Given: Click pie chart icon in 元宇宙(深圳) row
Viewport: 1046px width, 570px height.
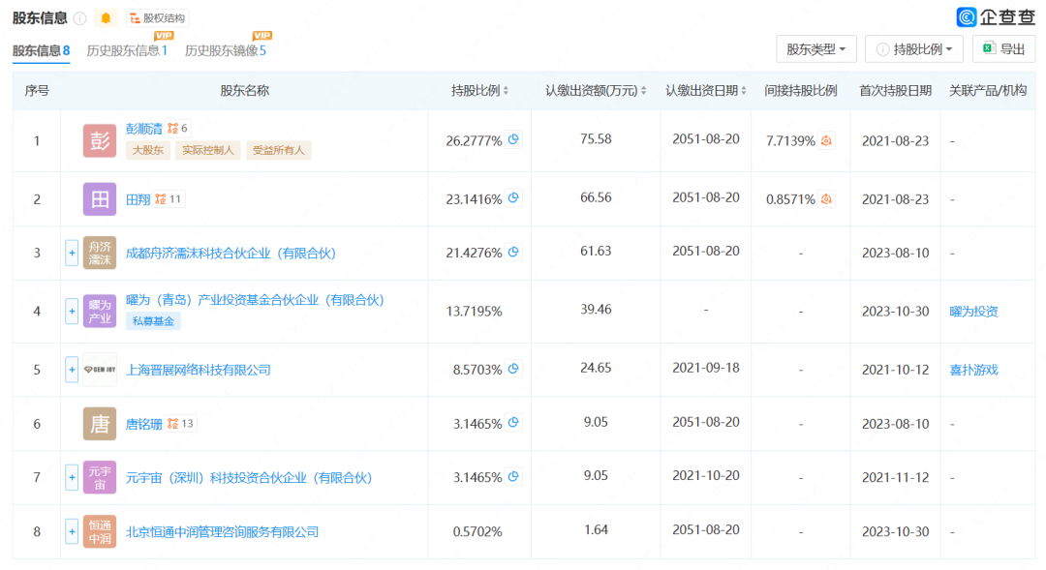Looking at the screenshot, I should (x=513, y=476).
